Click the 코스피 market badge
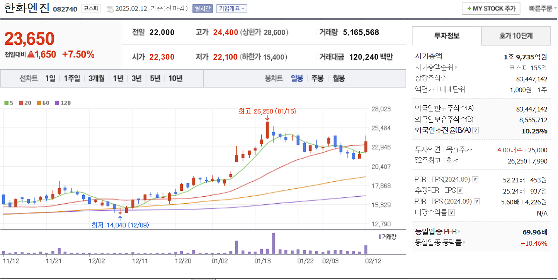Image resolution: width=558 pixels, height=280 pixels. point(90,8)
